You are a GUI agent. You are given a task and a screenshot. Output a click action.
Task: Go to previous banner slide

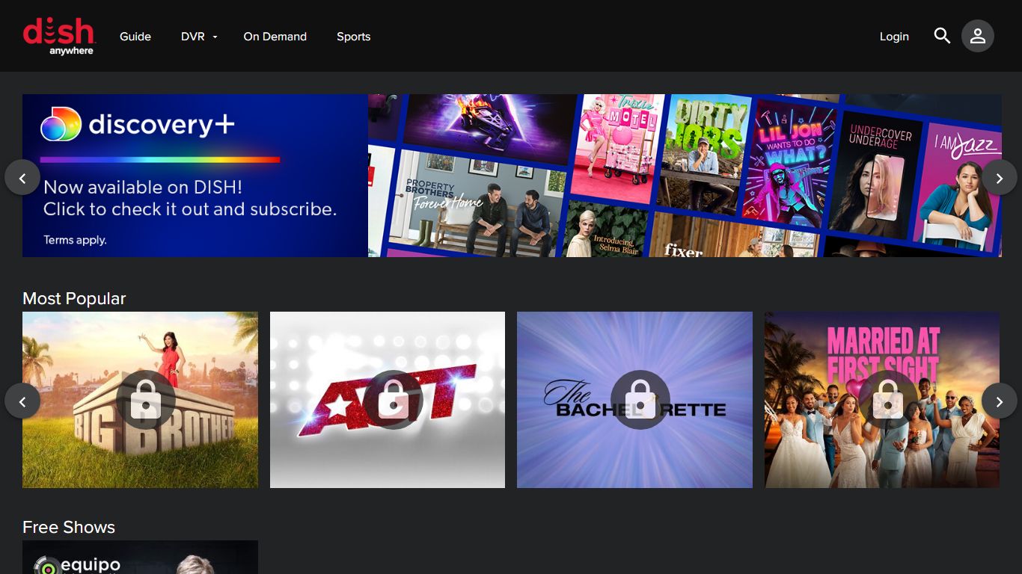[x=22, y=178]
